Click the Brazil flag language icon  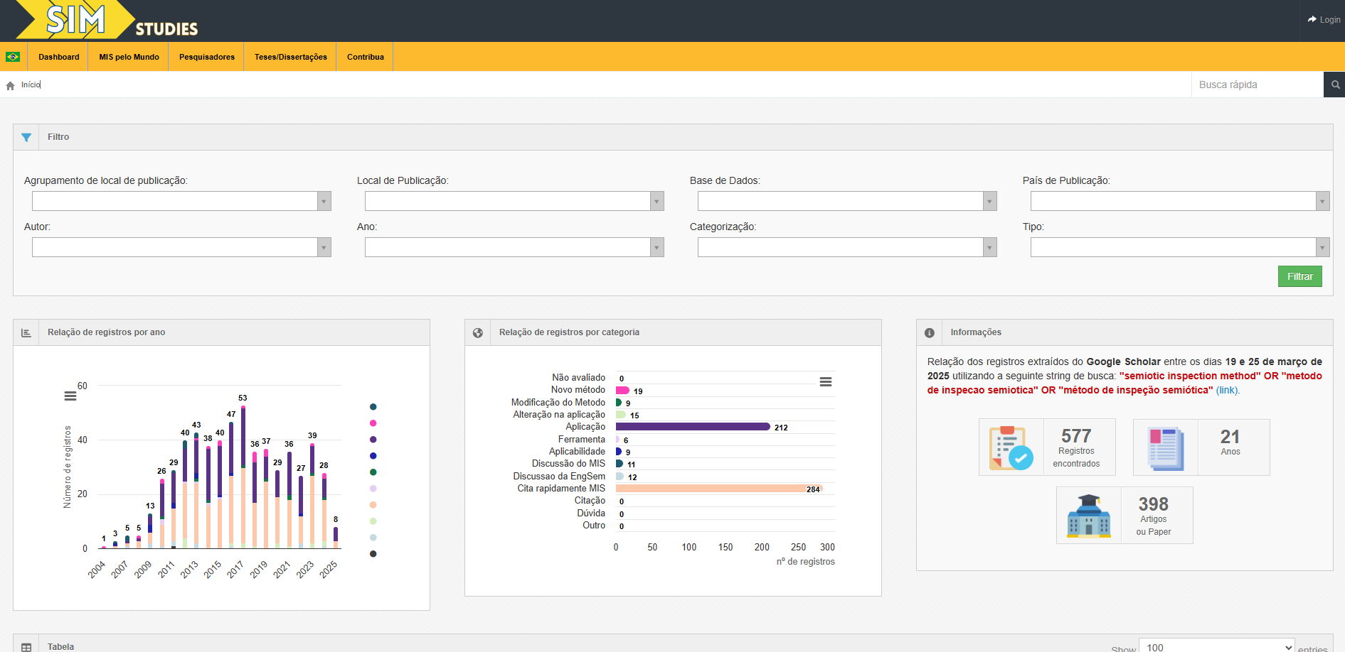[13, 57]
